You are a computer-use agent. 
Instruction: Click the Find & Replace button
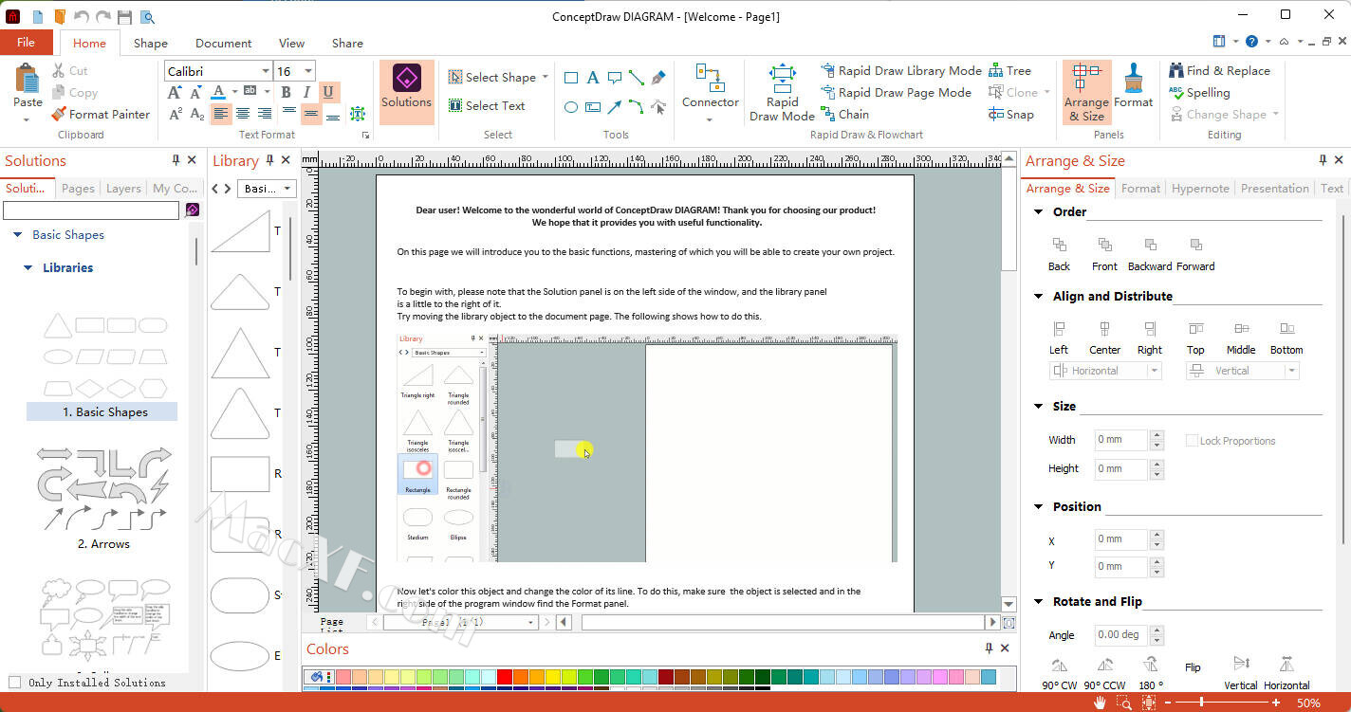pyautogui.click(x=1218, y=71)
